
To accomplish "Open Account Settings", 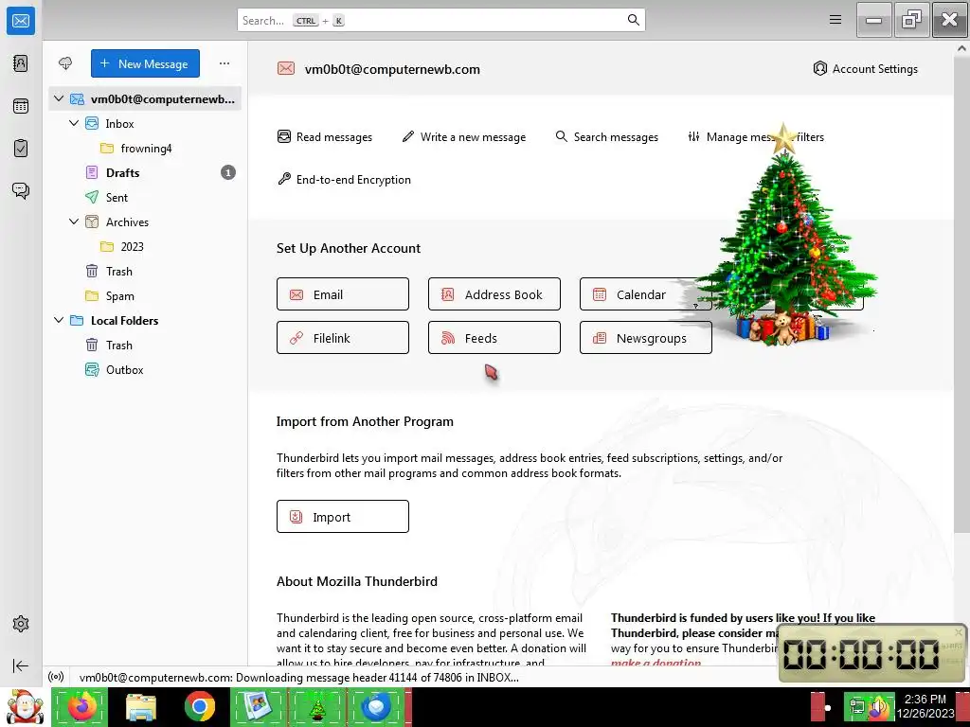I will click(x=866, y=68).
